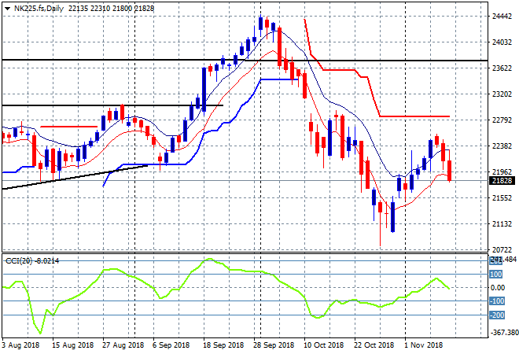
Task: Select the green CCI indicator line
Action: pyautogui.click(x=110, y=270)
